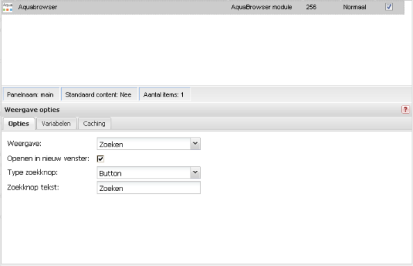Viewport: 413px width, 266px height.
Task: Open help for Weergave opties
Action: coord(405,110)
